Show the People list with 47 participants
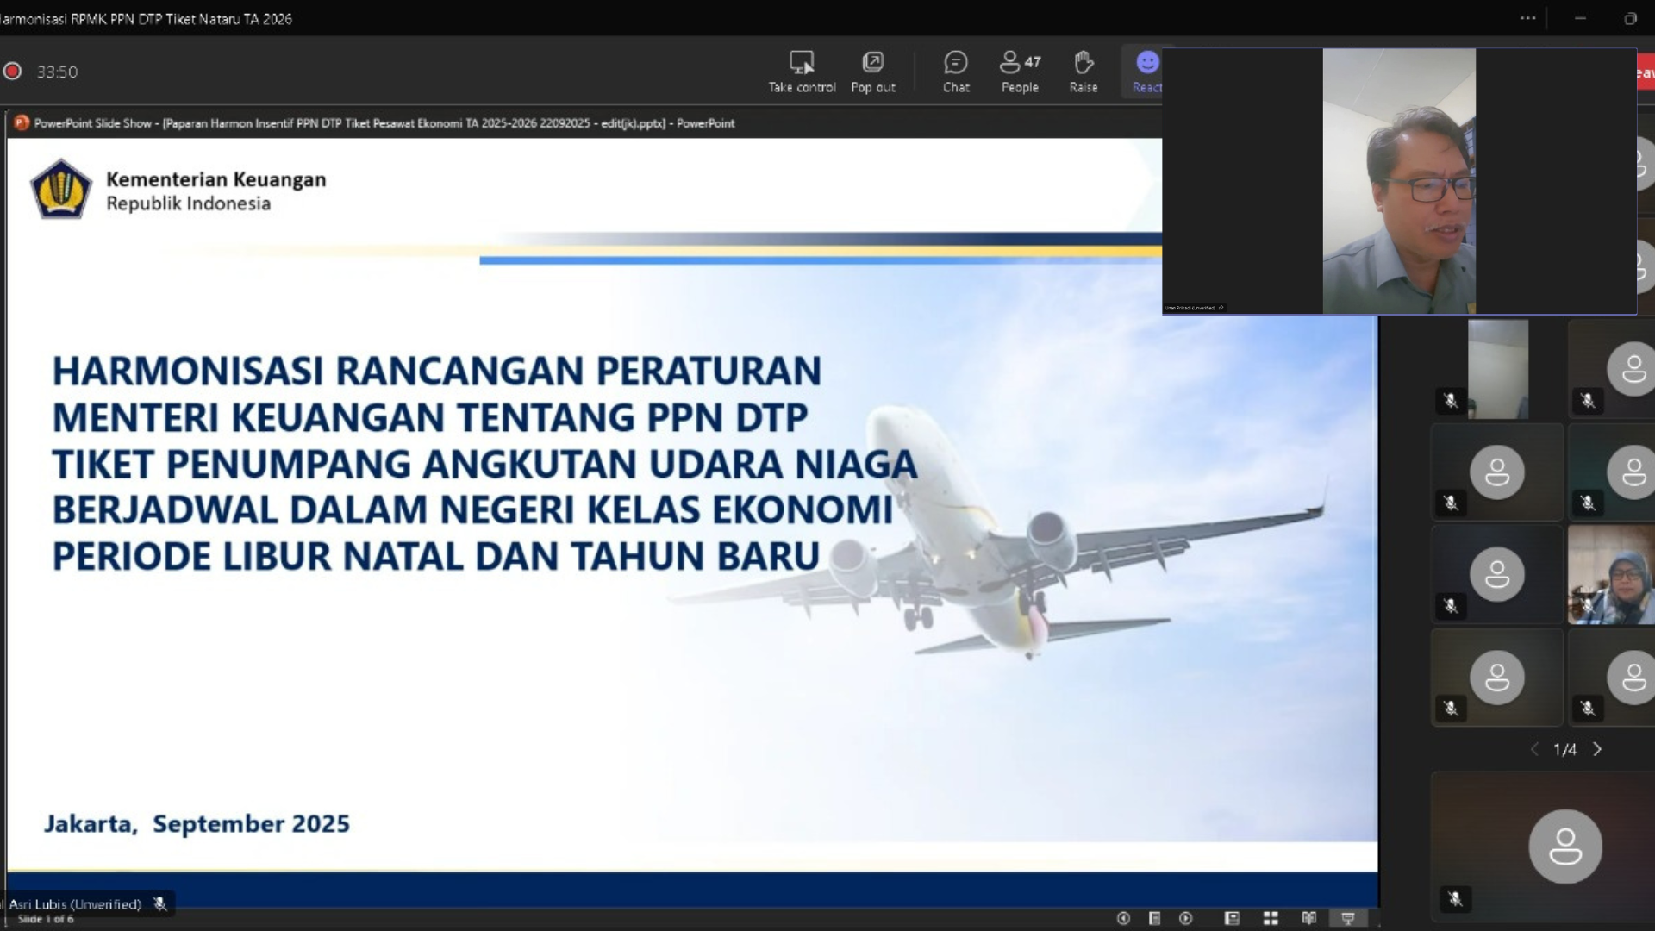Viewport: 1655px width, 931px height. pos(1020,72)
